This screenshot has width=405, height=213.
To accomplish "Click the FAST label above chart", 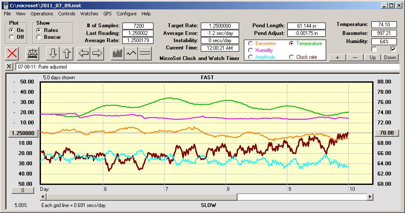I will coord(207,77).
